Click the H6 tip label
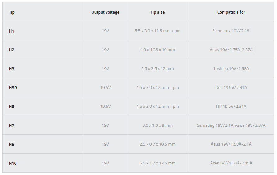 click(x=12, y=107)
